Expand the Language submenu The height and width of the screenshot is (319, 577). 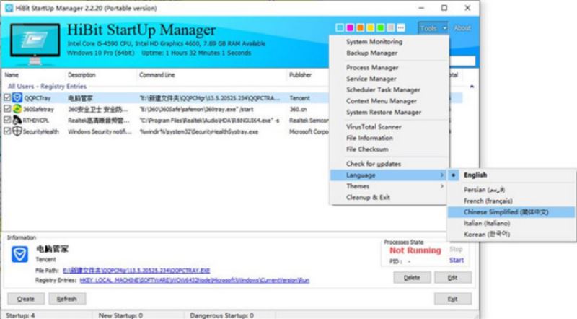tap(388, 175)
